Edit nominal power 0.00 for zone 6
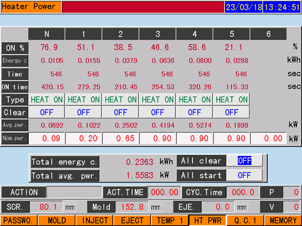302x226 pixels. (268, 139)
